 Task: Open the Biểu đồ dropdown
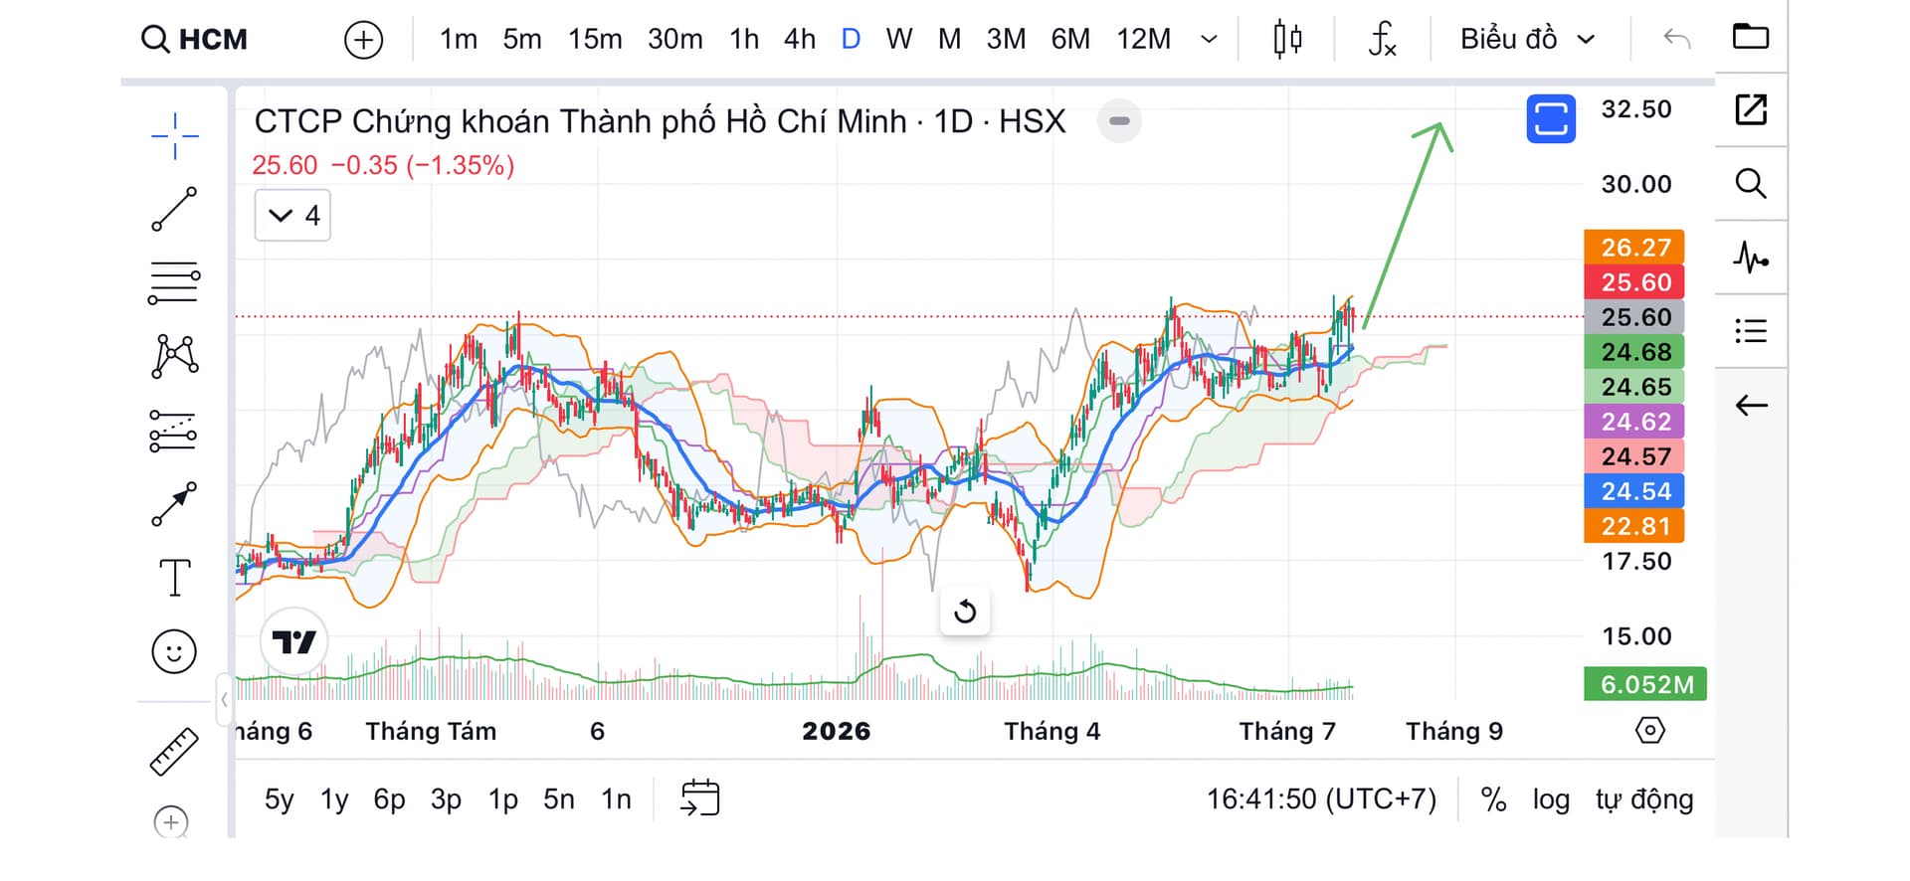point(1527,39)
